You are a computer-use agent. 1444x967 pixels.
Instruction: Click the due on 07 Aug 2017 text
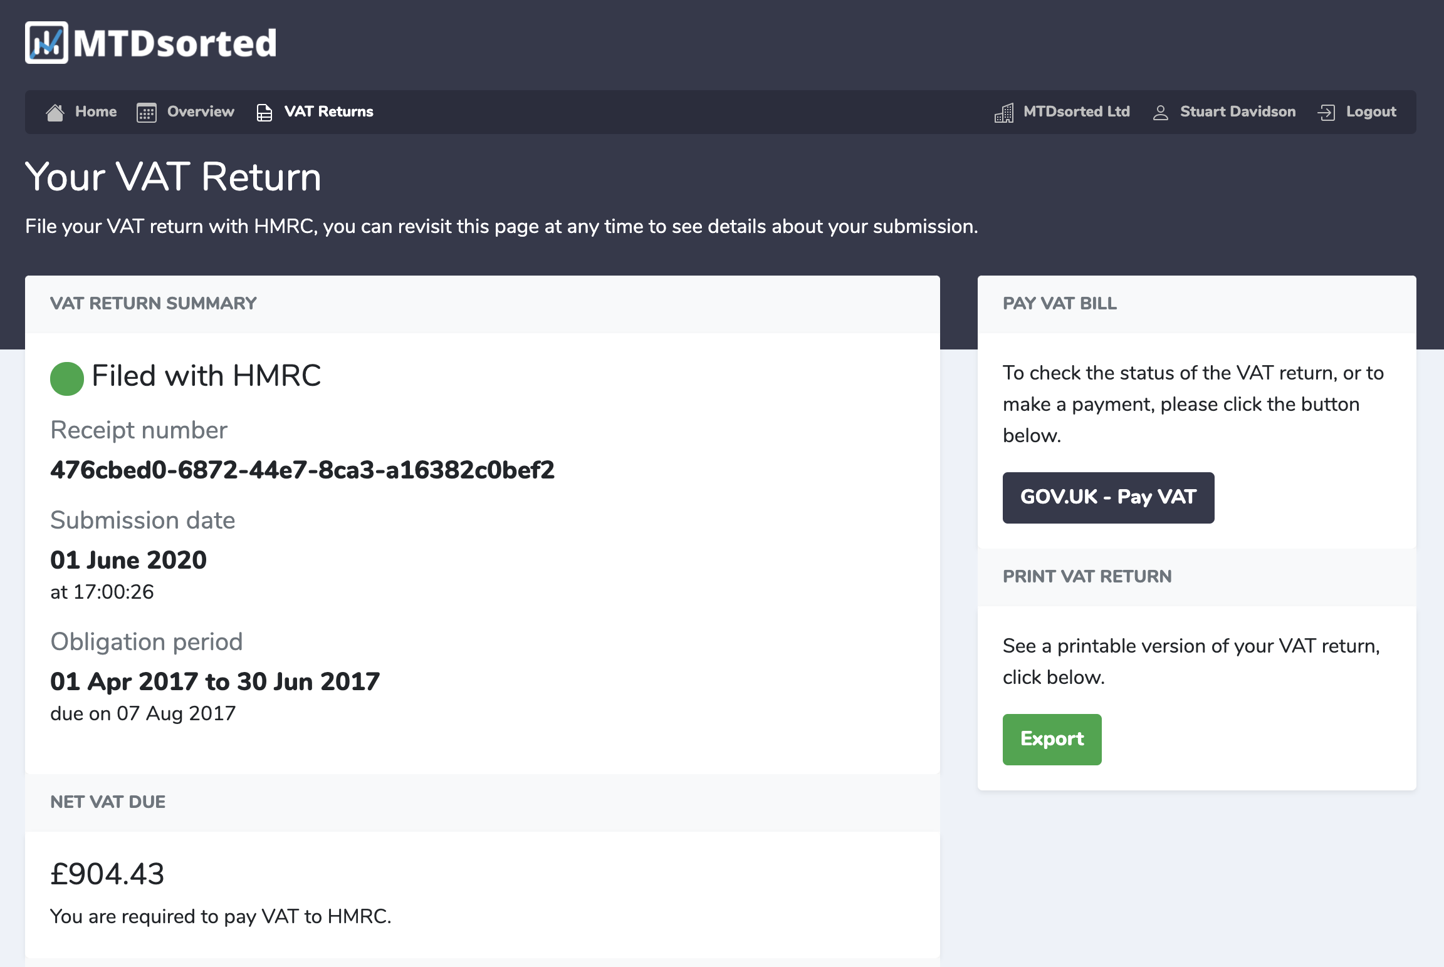[x=143, y=713]
